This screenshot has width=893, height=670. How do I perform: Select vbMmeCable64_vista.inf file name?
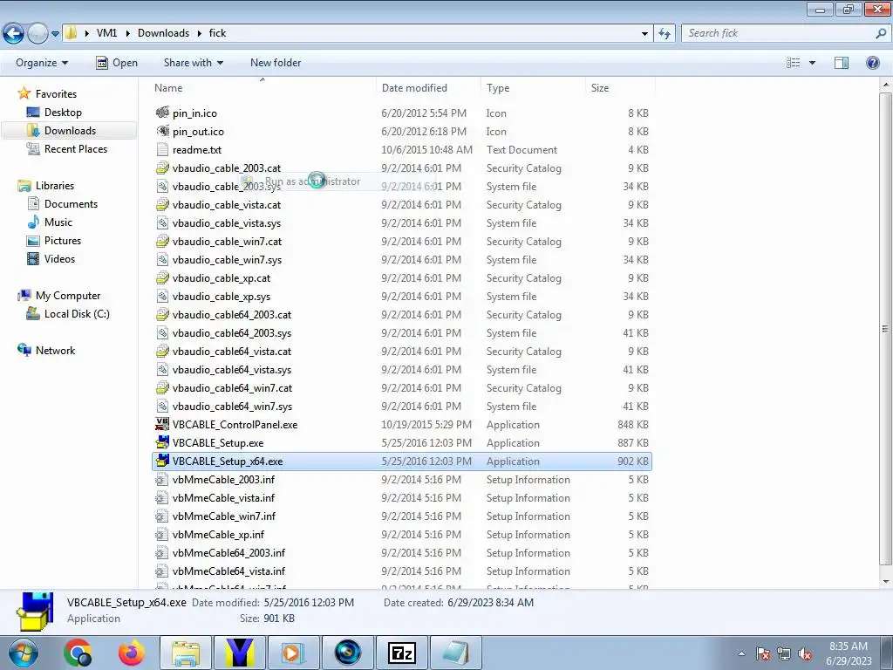coord(229,571)
